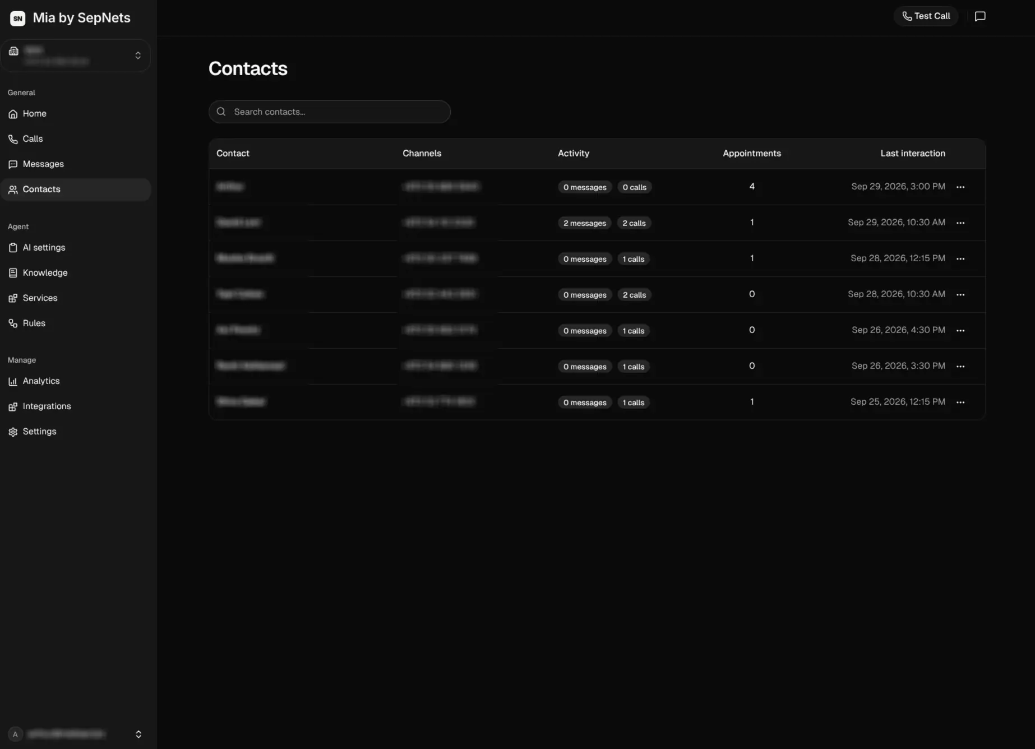Open Analytics page
Image resolution: width=1035 pixels, height=749 pixels.
click(76, 381)
